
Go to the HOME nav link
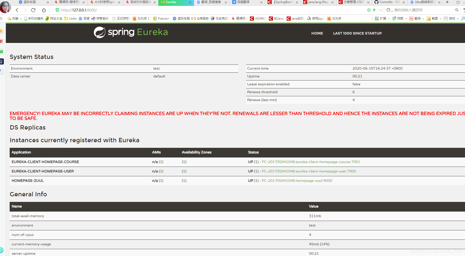click(317, 33)
